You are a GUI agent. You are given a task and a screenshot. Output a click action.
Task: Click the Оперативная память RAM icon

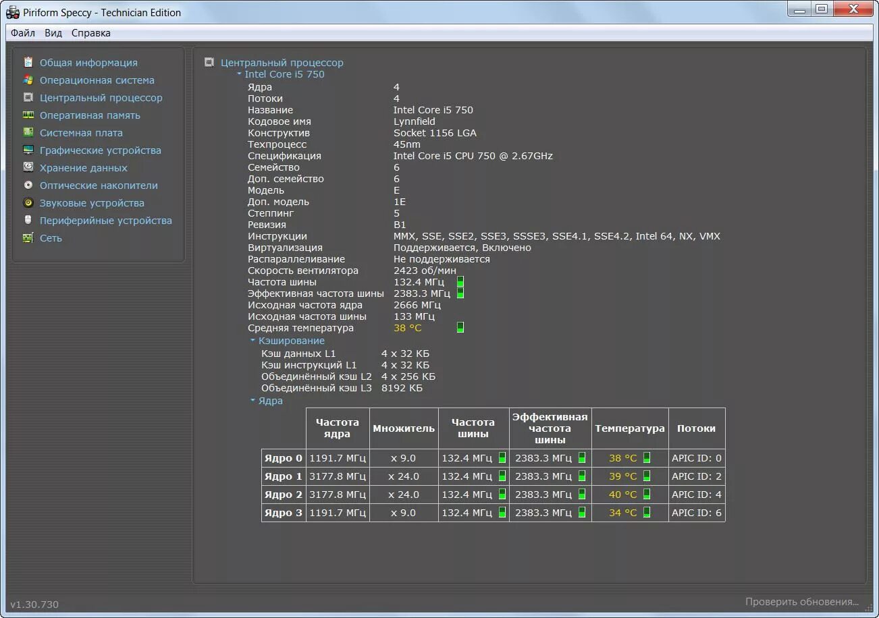[x=28, y=115]
